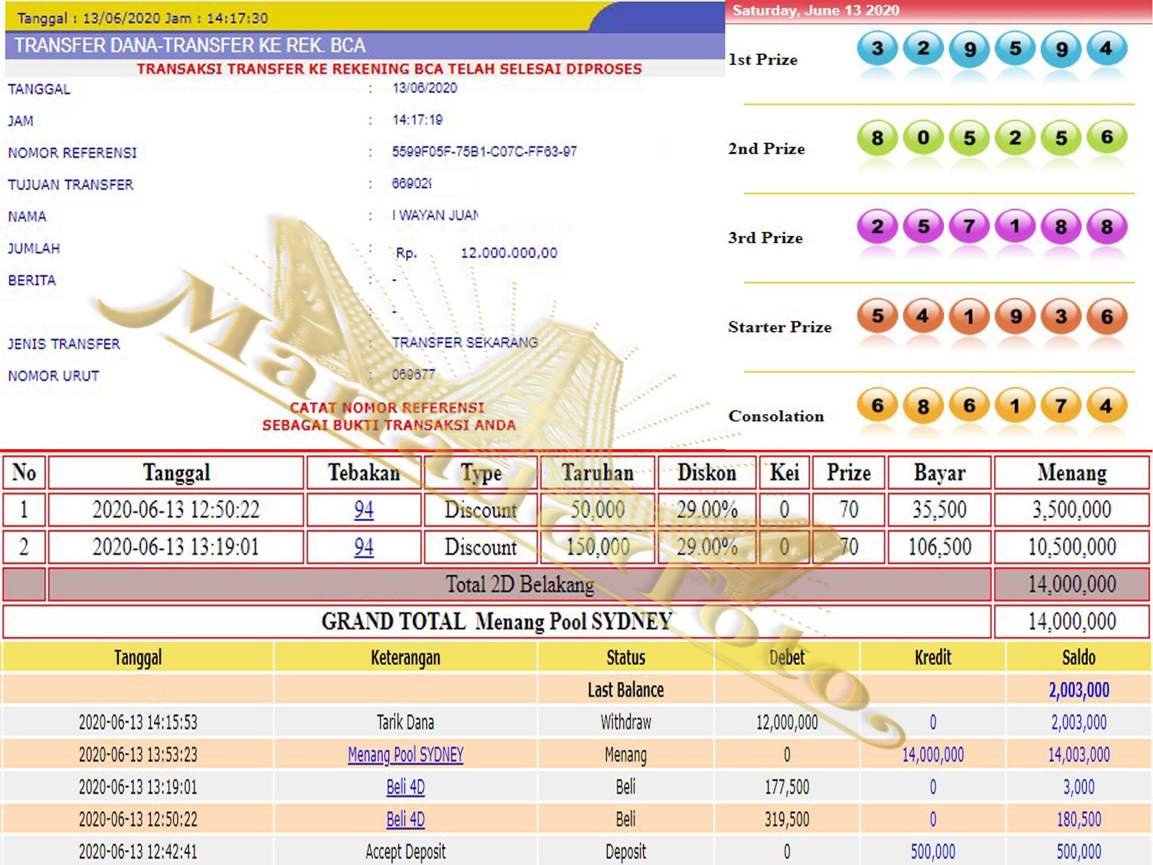This screenshot has width=1153, height=865.
Task: Click the Bayar column header
Action: [x=940, y=473]
